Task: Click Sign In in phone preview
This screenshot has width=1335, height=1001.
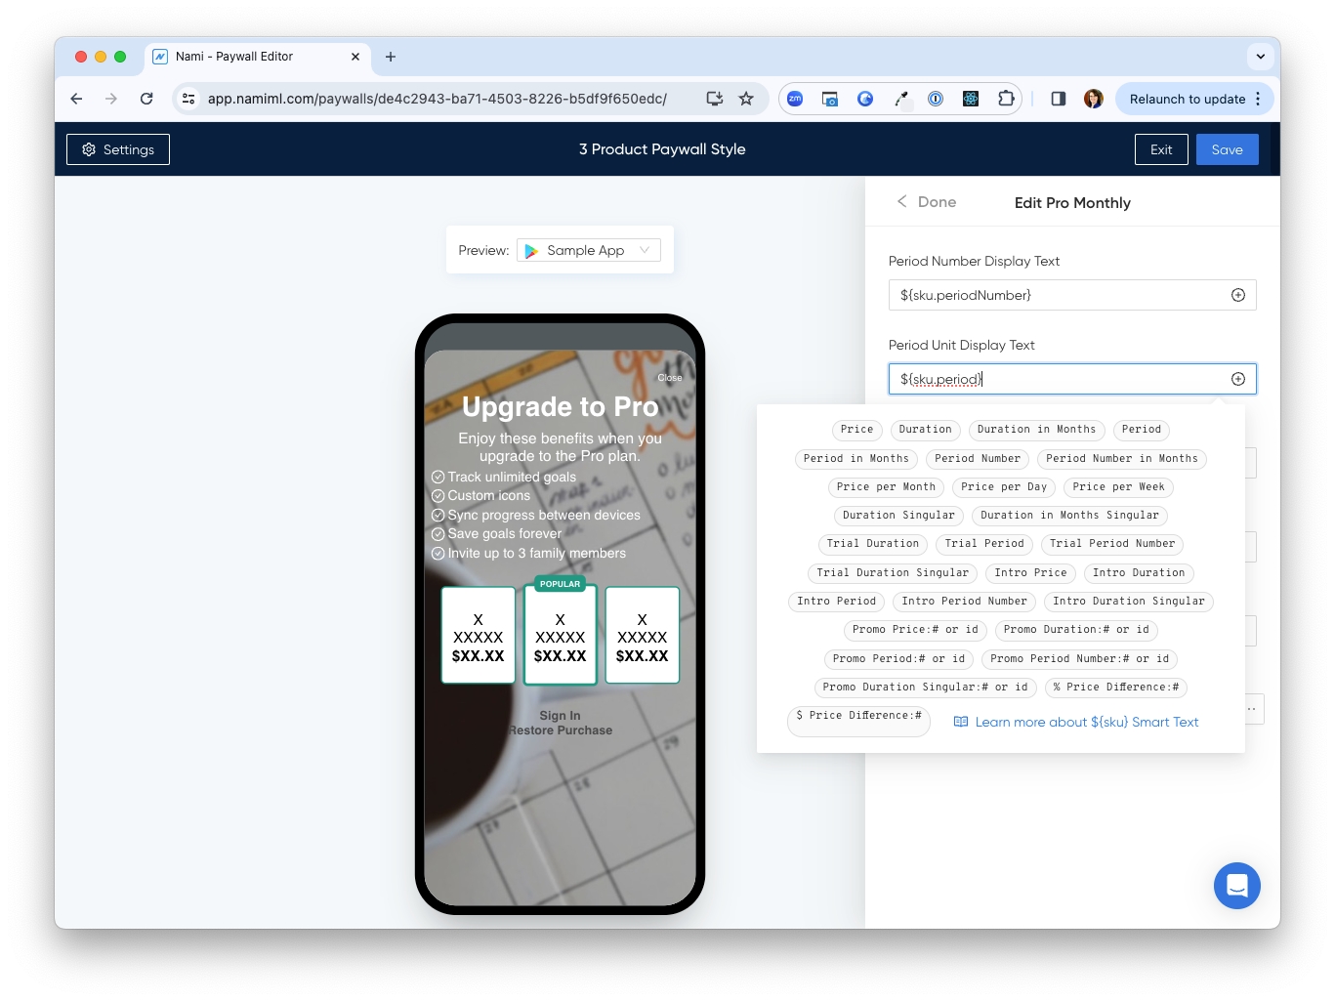Action: (561, 716)
